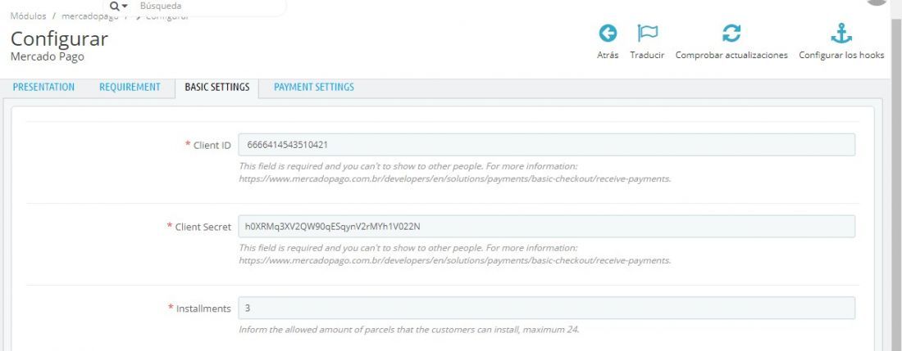902x351 pixels.
Task: Switch to the REQUIREMENT tab
Action: click(130, 88)
